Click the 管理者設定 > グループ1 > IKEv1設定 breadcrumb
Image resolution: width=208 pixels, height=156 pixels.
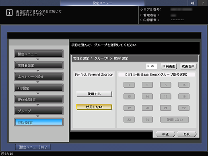click(x=101, y=58)
